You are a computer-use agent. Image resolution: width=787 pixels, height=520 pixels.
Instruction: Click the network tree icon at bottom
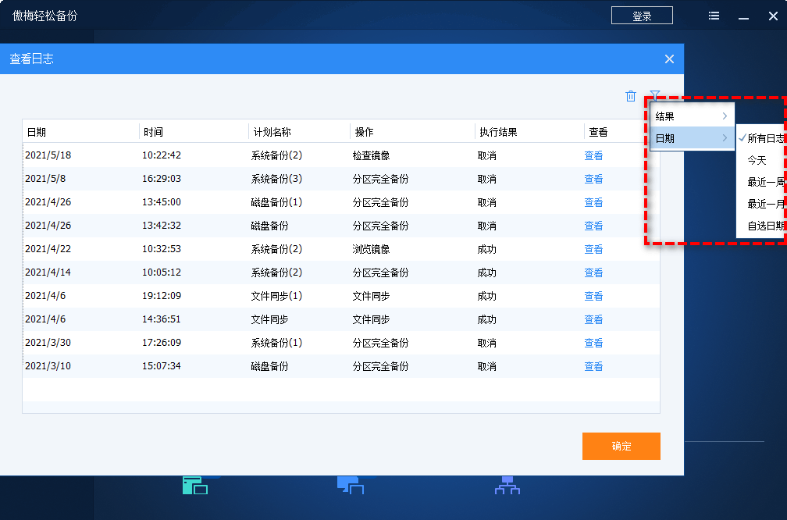(x=507, y=486)
